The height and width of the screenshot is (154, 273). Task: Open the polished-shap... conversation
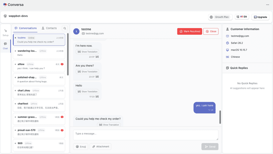pyautogui.click(x=39, y=79)
